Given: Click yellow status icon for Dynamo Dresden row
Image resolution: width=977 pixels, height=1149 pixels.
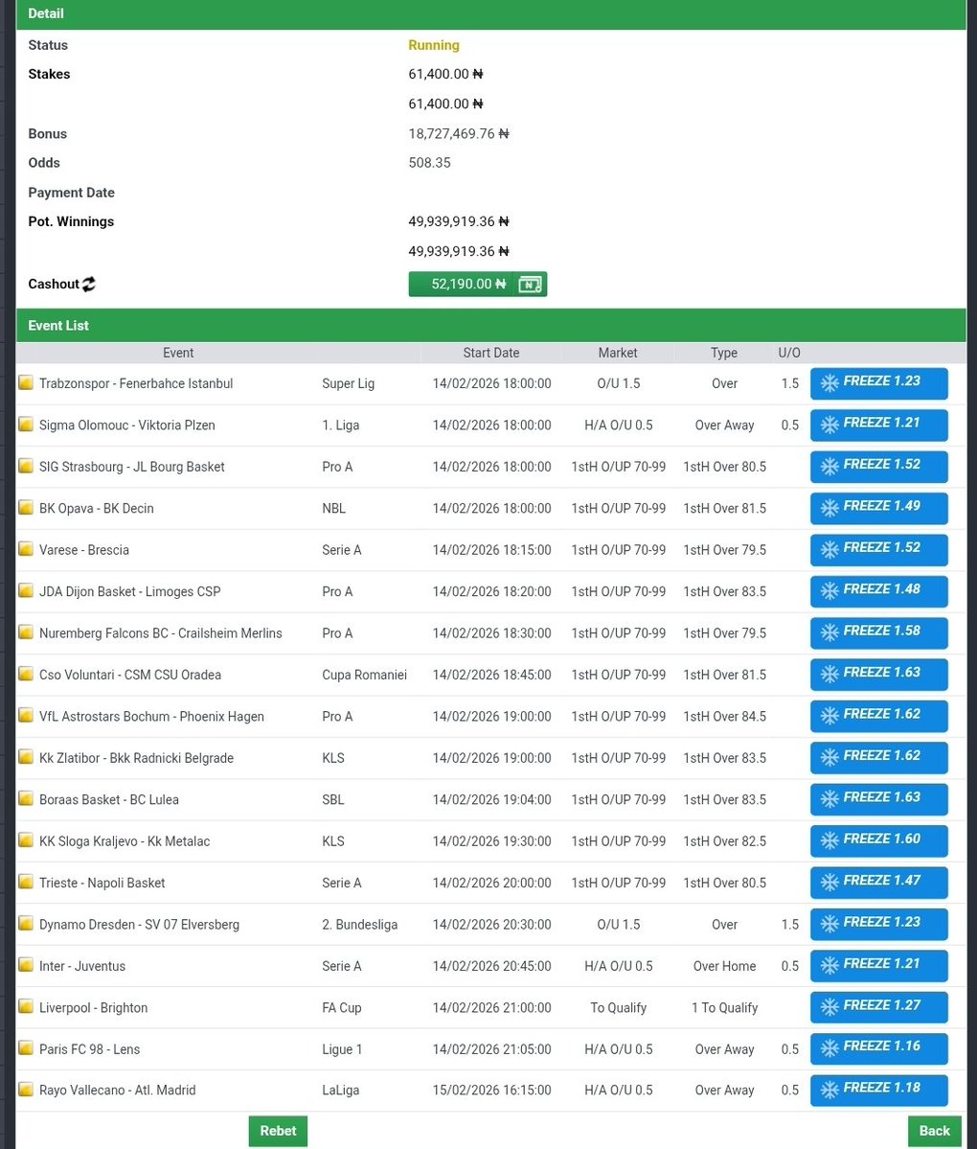Looking at the screenshot, I should coord(26,923).
